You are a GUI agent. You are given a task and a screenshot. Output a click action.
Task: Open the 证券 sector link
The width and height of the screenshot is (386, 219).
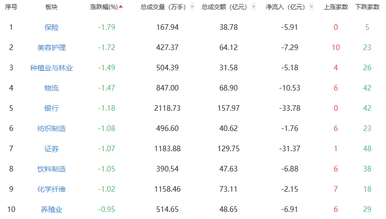[x=51, y=149]
